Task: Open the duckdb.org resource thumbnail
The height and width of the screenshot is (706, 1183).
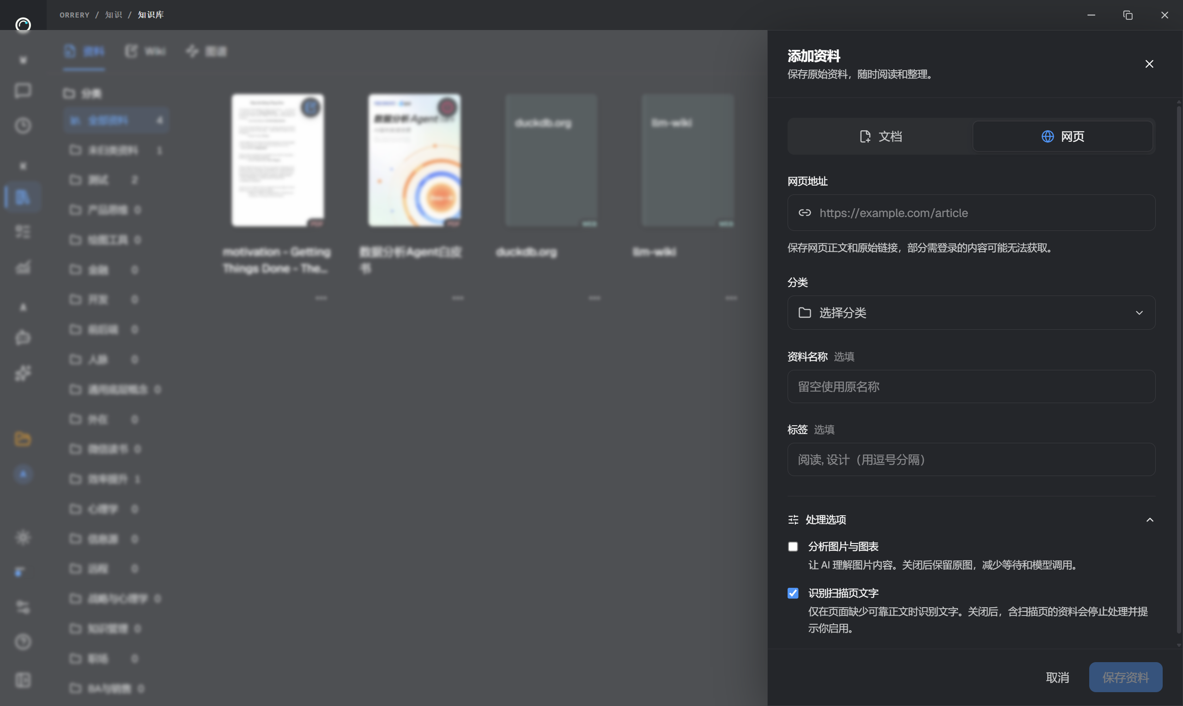Action: [x=551, y=160]
